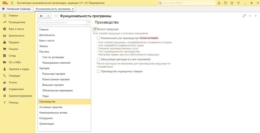260x133 pixels.
Task: Open the Зарплата и кадры section
Action: point(19,69)
